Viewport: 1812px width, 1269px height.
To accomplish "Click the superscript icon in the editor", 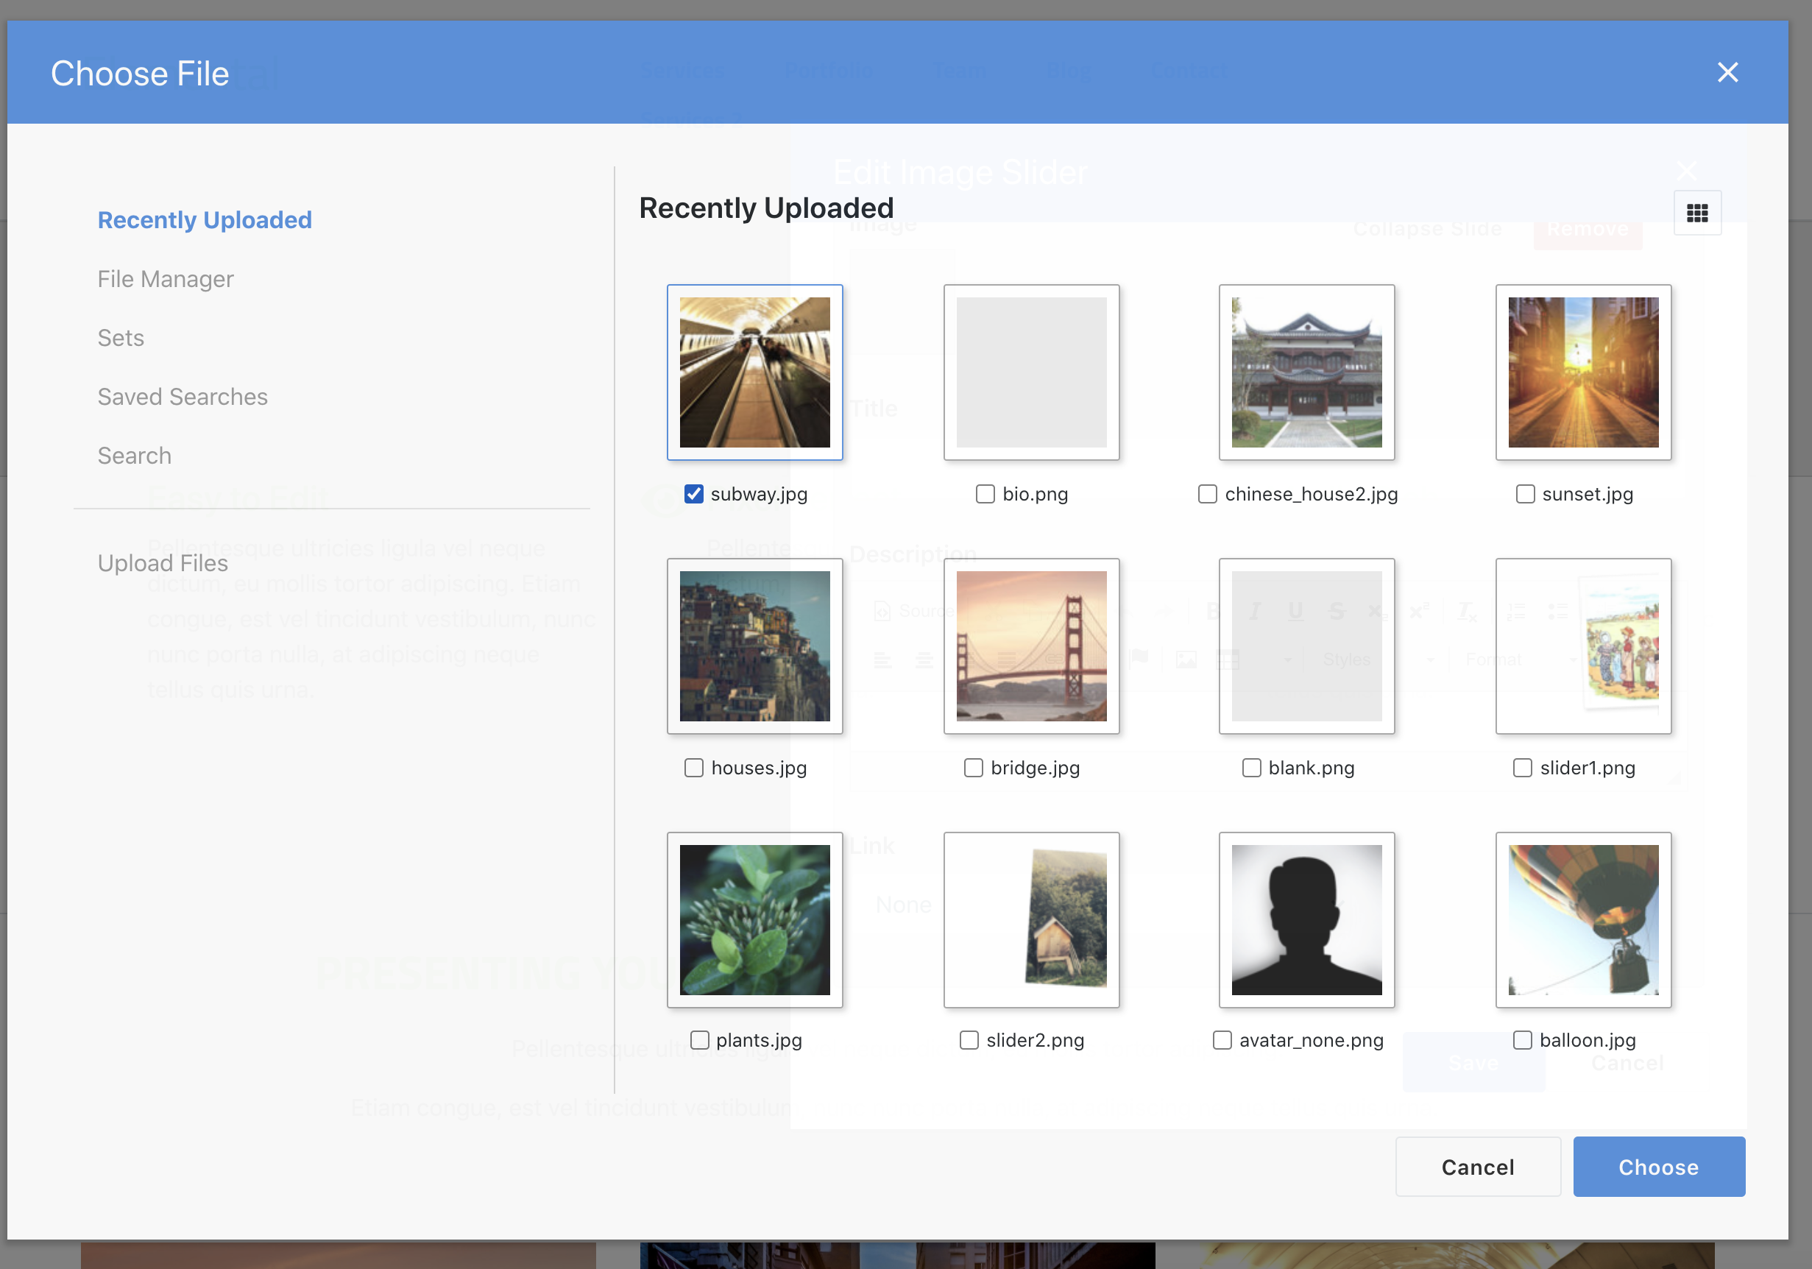I will point(1420,611).
